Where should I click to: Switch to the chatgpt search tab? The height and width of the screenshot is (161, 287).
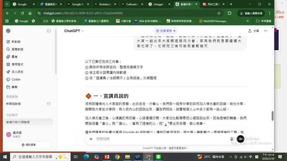coord(159,4)
